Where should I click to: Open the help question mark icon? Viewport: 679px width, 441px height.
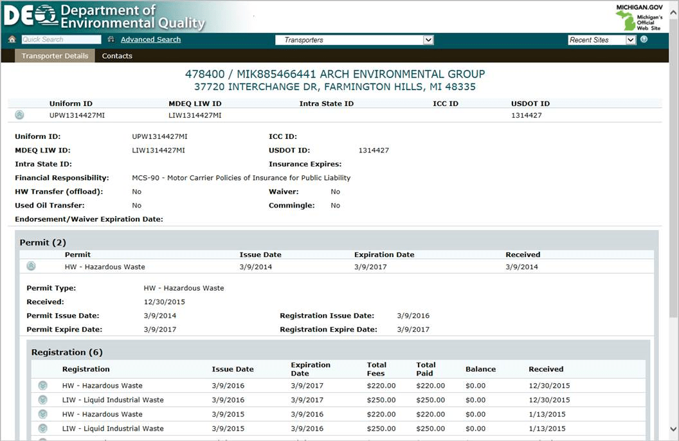[x=644, y=39]
